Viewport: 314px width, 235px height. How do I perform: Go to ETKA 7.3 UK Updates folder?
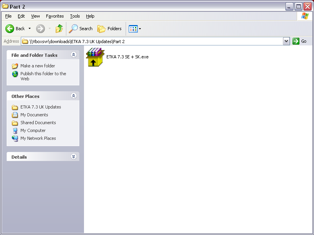40,107
